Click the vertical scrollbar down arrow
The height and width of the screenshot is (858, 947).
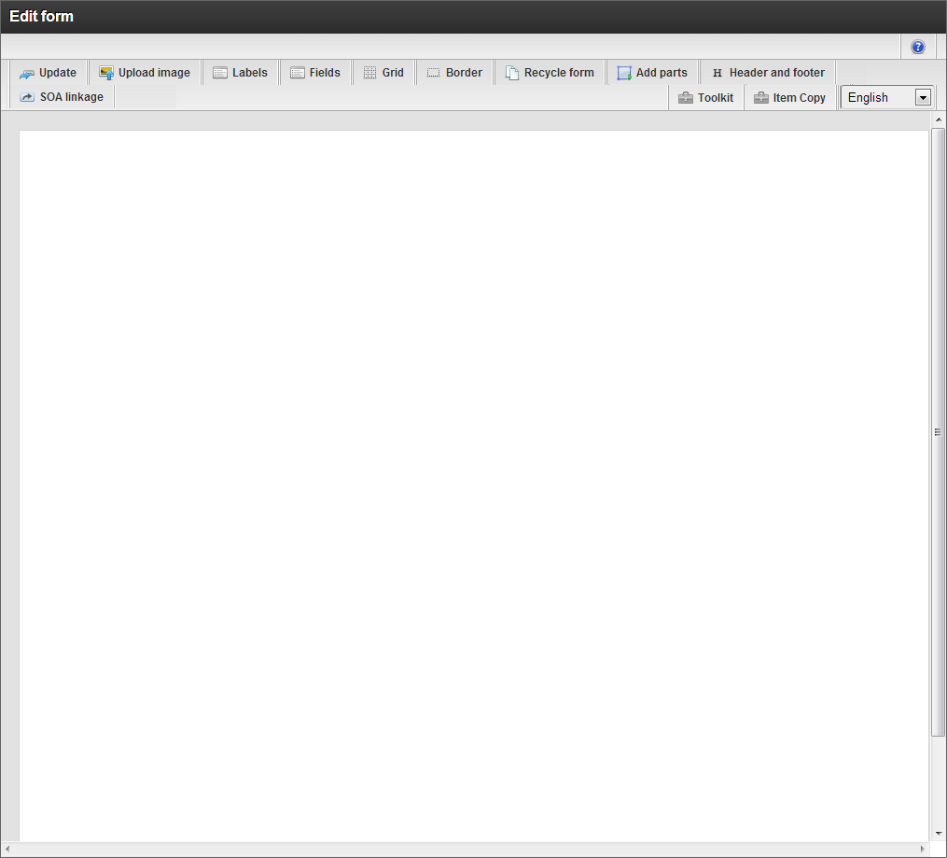coord(938,834)
